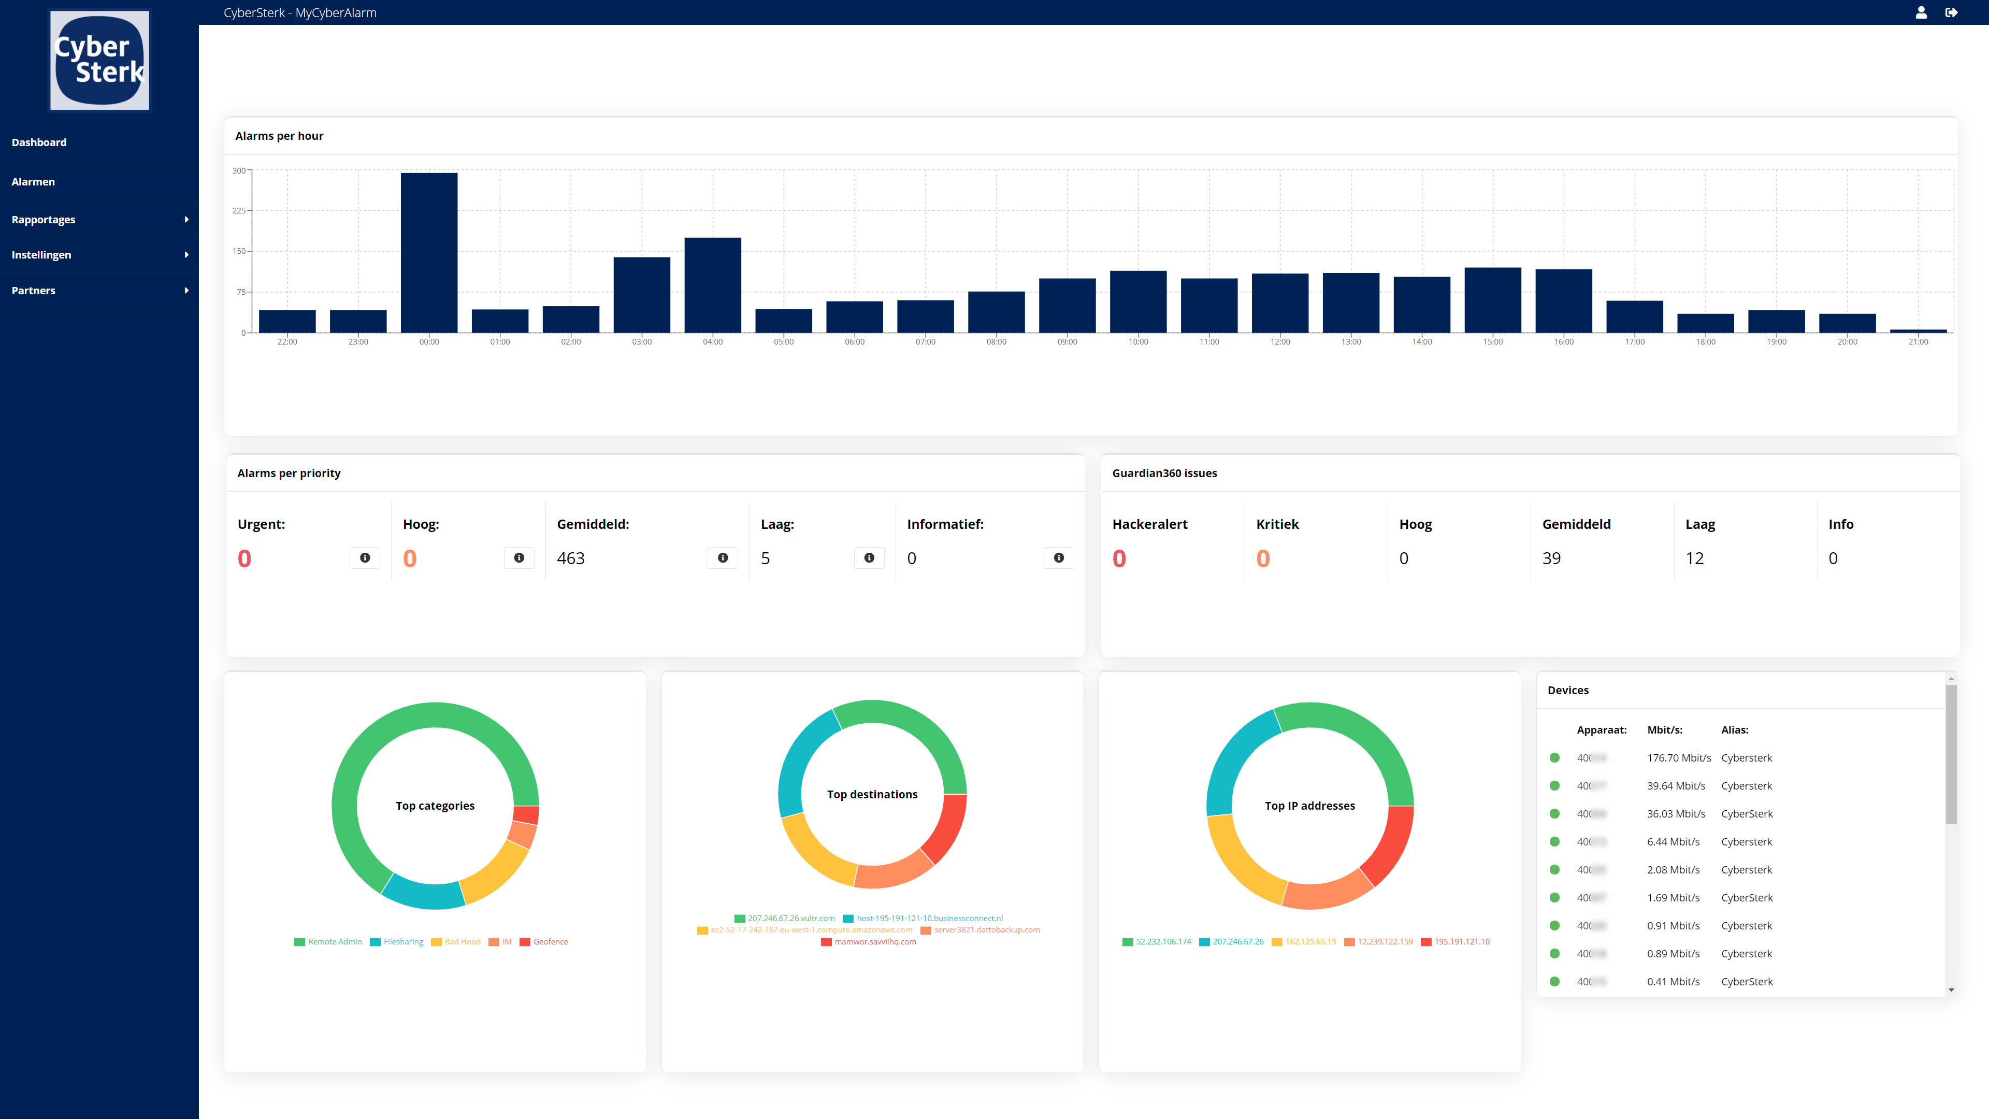Click the Alarmen icon in sidebar
1989x1119 pixels.
coord(33,180)
